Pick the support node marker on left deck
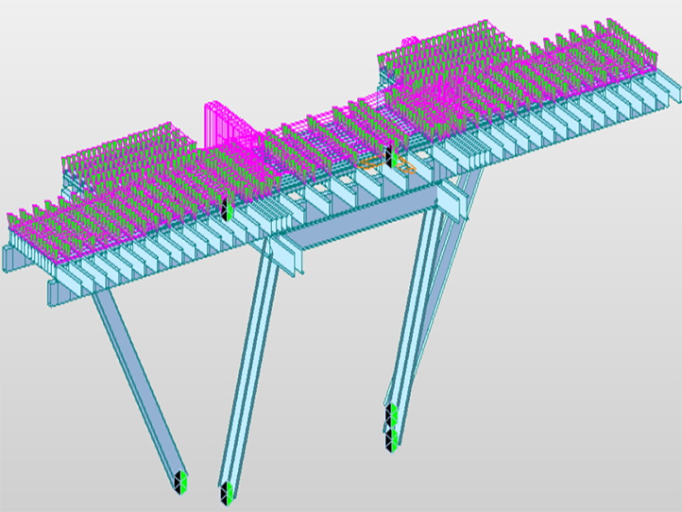682x512 pixels. coord(227,210)
